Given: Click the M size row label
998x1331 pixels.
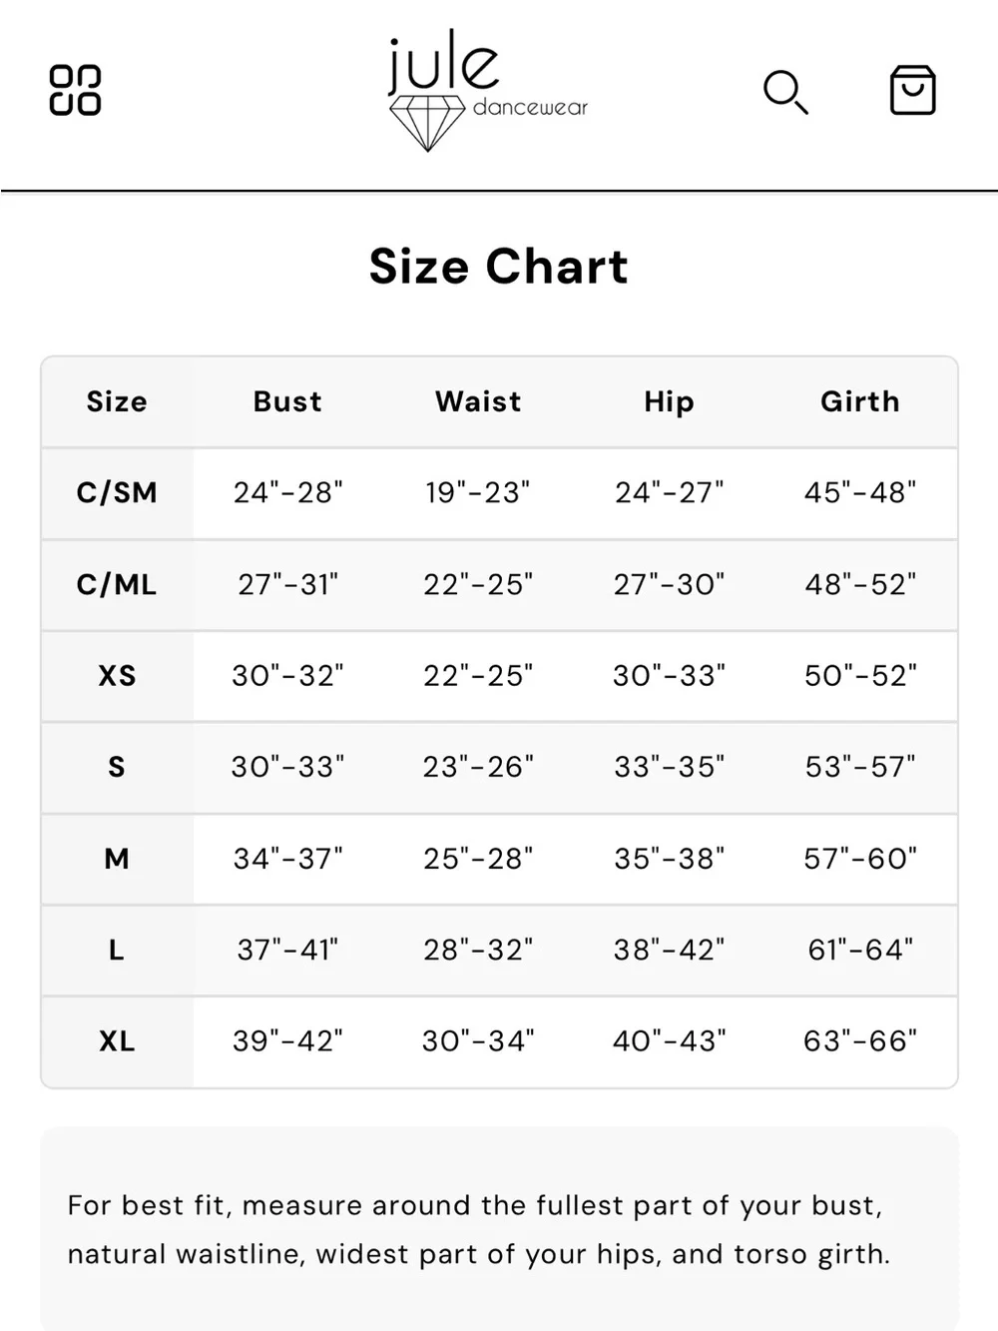Looking at the screenshot, I should pyautogui.click(x=117, y=859).
